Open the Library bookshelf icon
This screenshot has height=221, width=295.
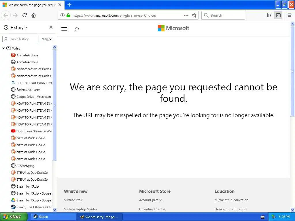[x=269, y=16]
